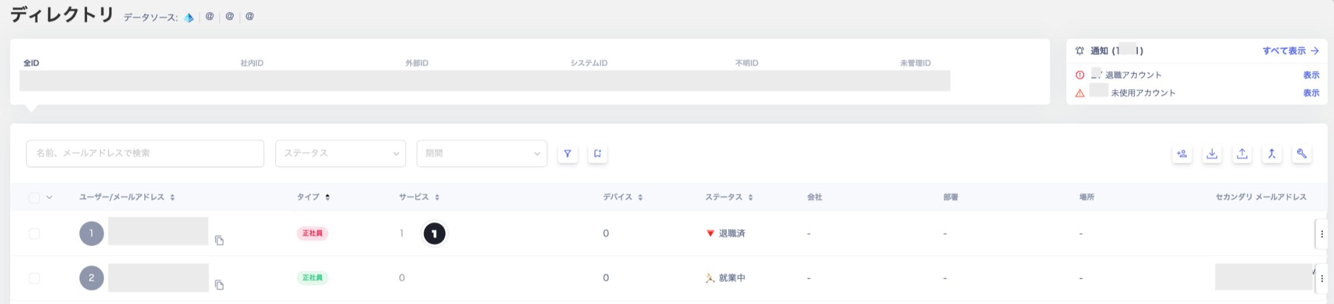Screen dimensions: 1334x304
Task: Click the Azure AD data source icon
Action: tap(188, 17)
